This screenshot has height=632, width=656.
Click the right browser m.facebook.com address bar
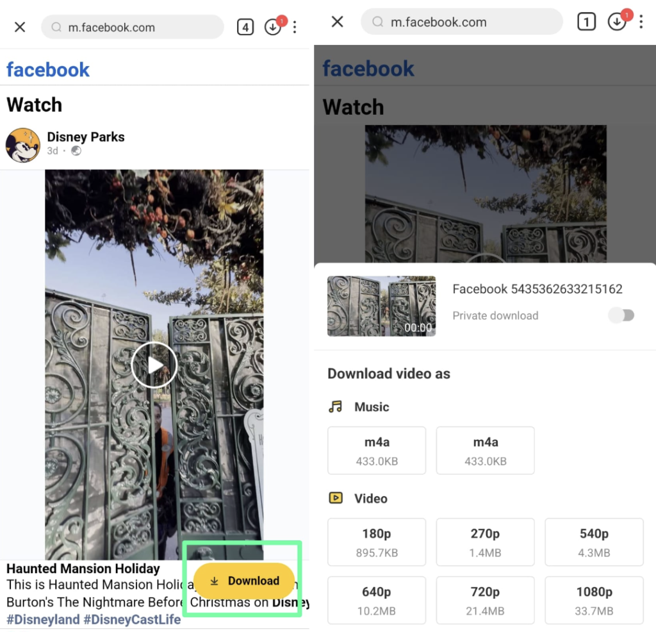click(x=462, y=22)
